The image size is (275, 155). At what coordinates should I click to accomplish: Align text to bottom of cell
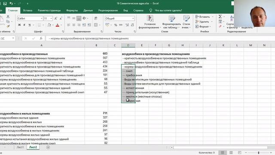(79, 18)
